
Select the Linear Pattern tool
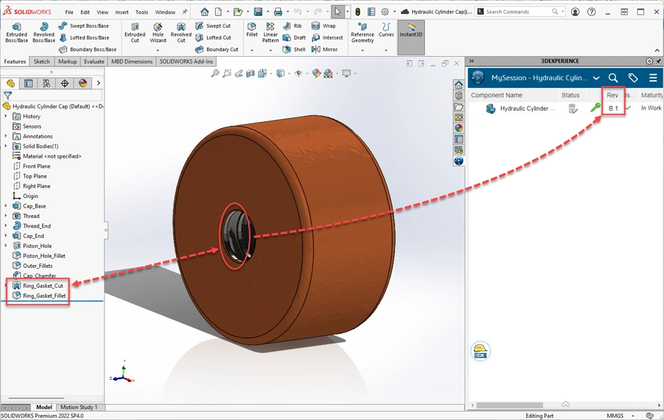(270, 33)
